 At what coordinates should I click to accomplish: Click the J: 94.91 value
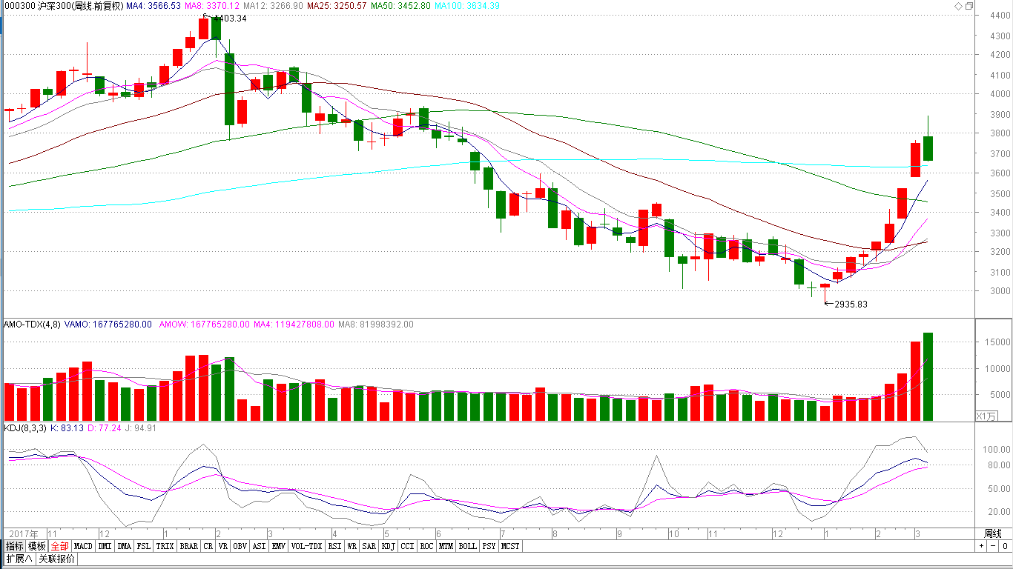141,428
